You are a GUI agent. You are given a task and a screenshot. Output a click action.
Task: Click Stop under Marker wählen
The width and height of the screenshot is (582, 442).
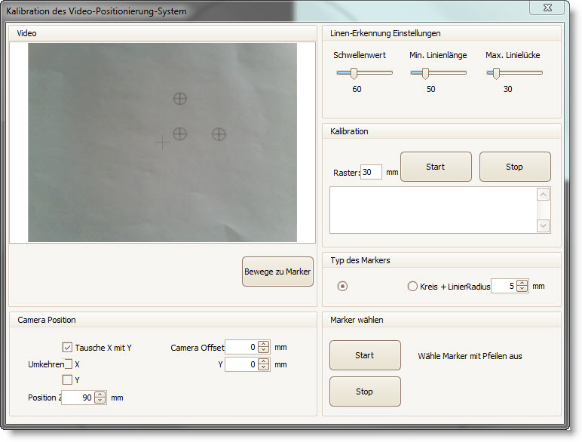coord(364,391)
